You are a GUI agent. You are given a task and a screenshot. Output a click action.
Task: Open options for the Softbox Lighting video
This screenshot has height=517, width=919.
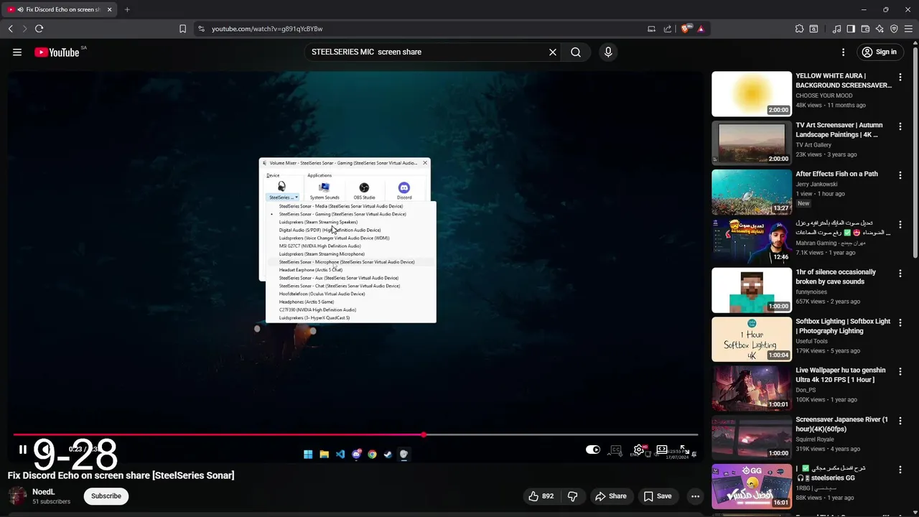point(900,322)
